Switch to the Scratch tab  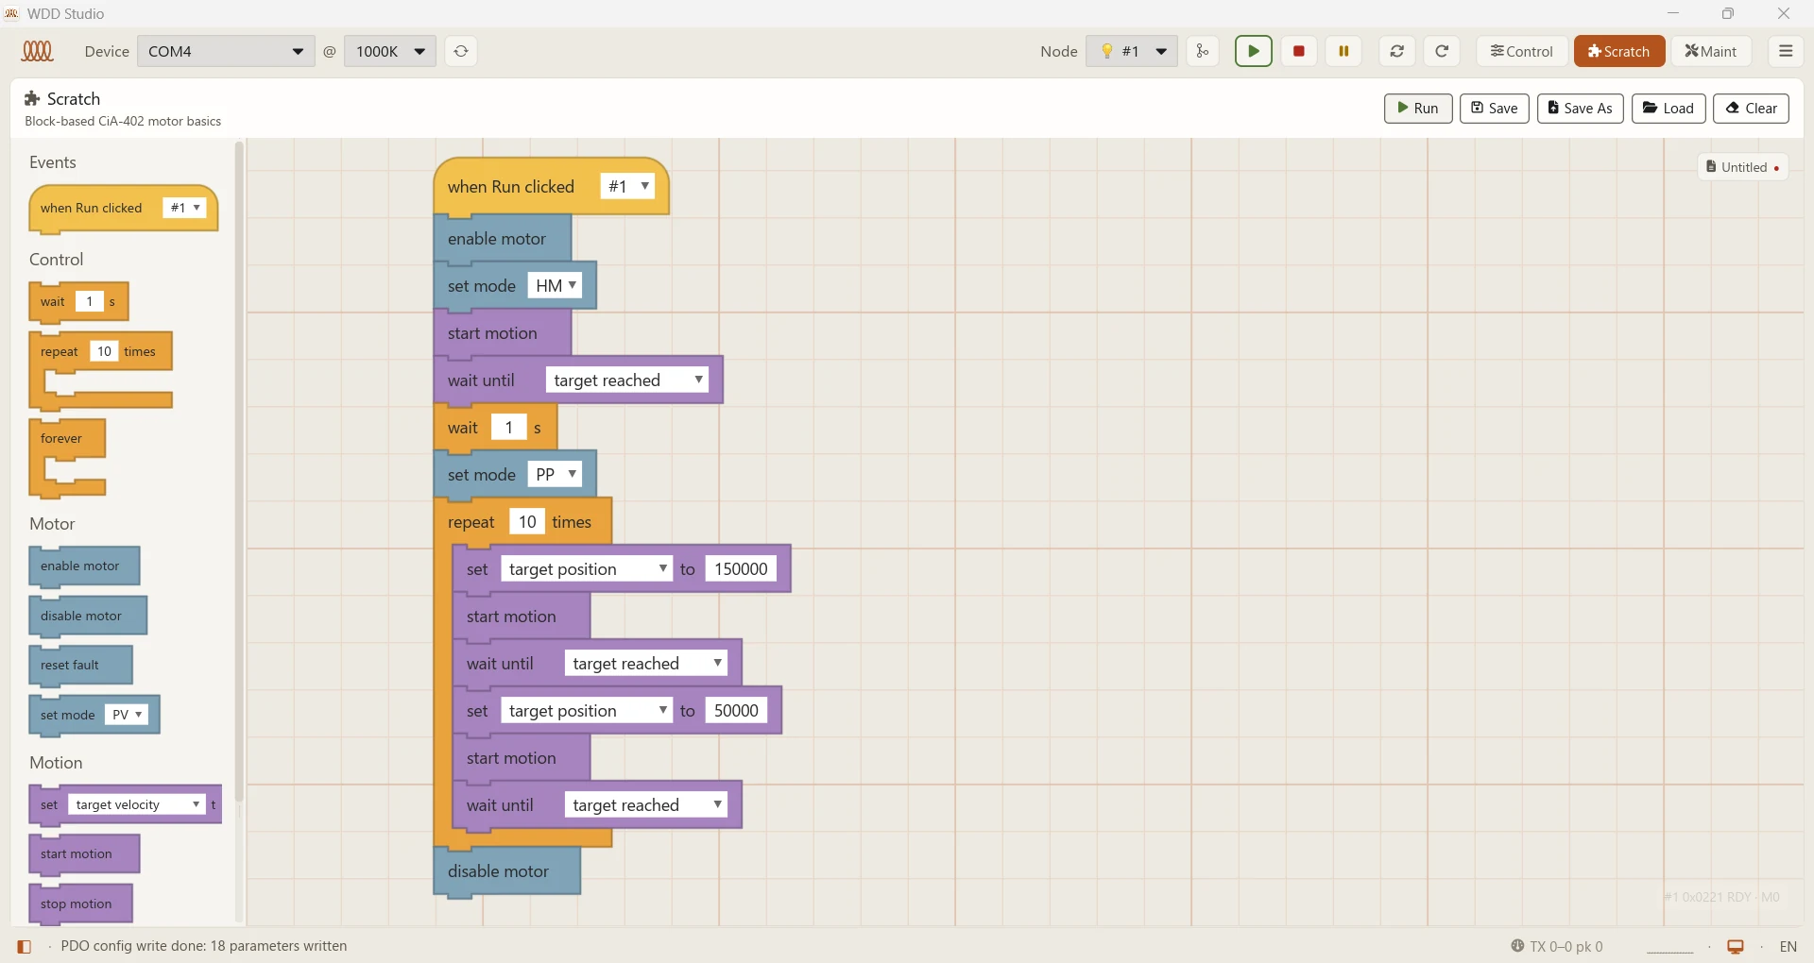coord(1619,51)
